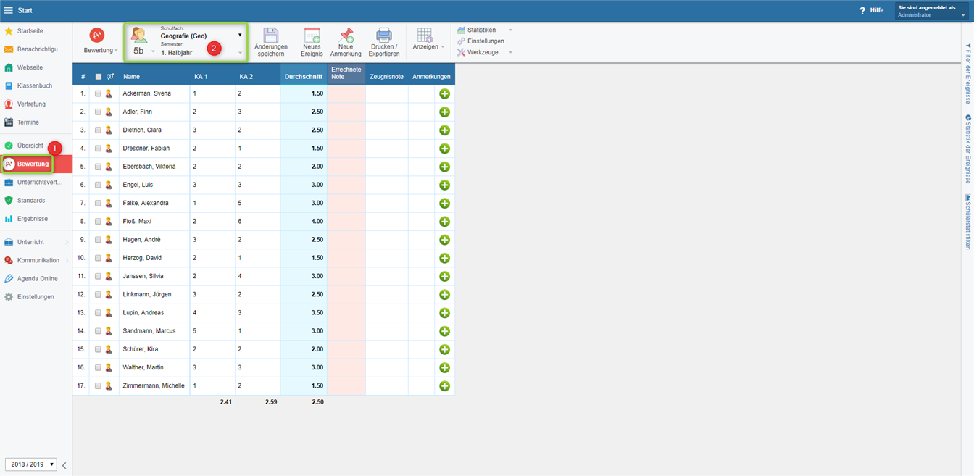Click the Zeugnisnote column header
The image size is (974, 476).
tap(386, 76)
